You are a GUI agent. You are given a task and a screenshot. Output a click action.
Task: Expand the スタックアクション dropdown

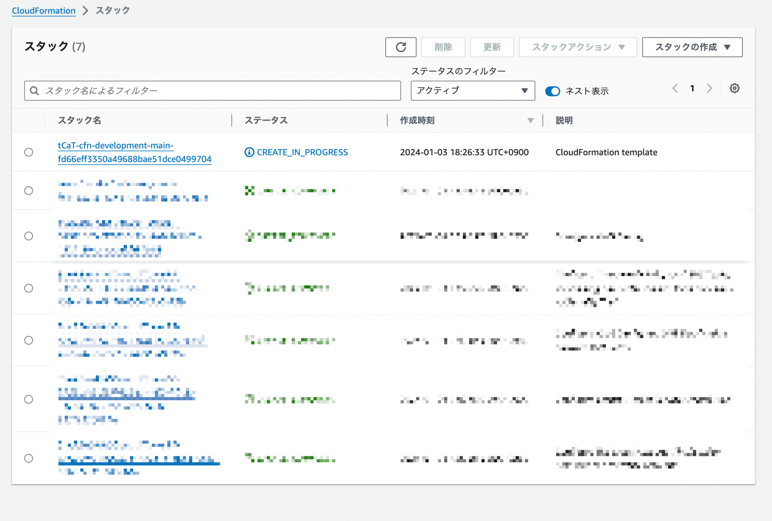[577, 47]
